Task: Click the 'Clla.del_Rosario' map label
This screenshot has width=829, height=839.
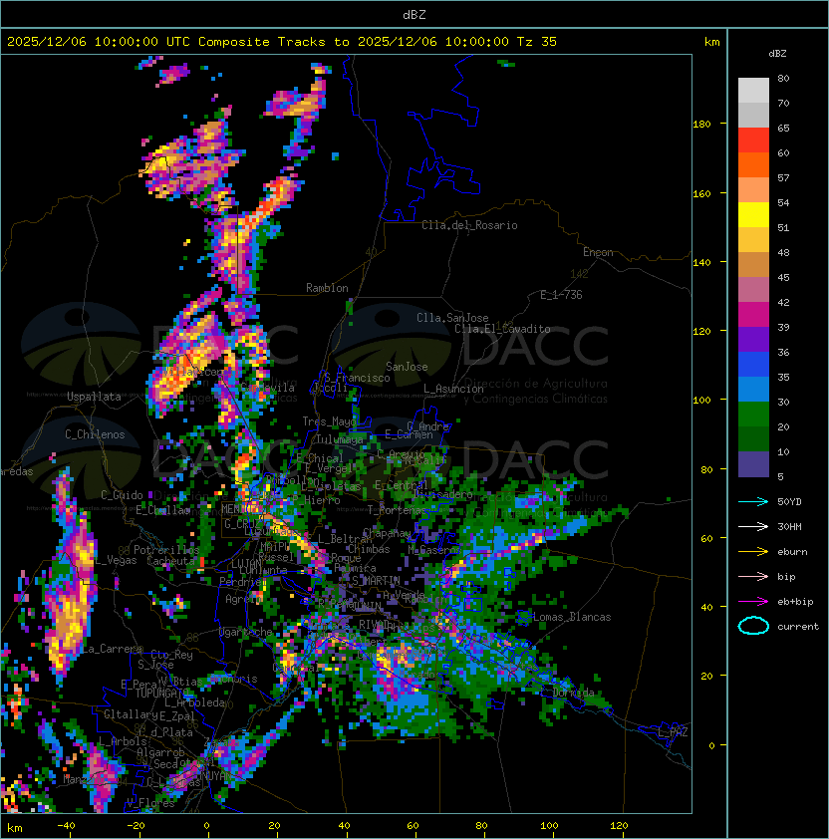Action: (x=469, y=225)
